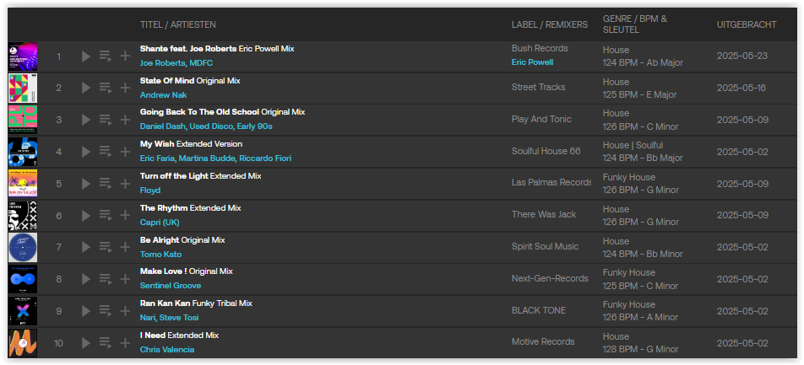Click artist link Chris Valencia

pos(167,350)
